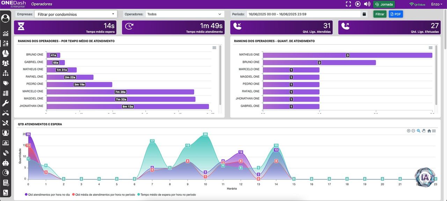
Task: Click the Tempo médio atendimento card
Action: [x=173, y=28]
